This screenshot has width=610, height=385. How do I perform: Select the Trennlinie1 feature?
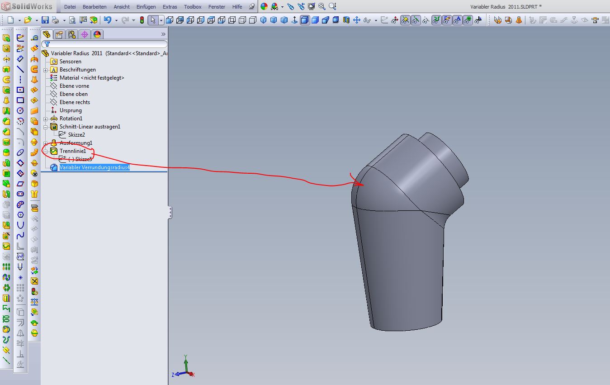[72, 151]
